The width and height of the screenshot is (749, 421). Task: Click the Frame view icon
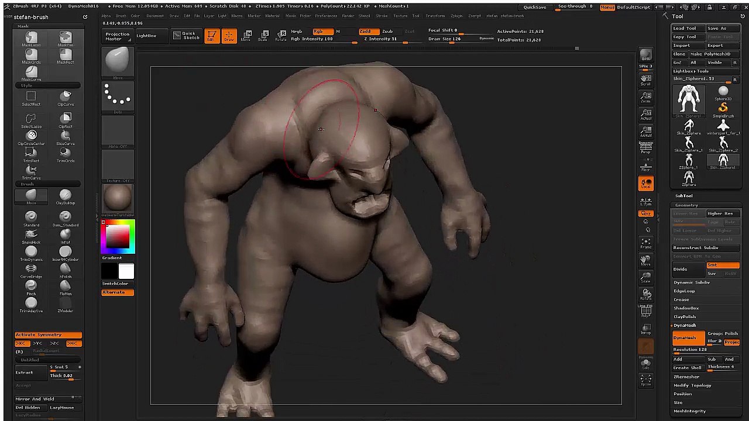pyautogui.click(x=646, y=244)
